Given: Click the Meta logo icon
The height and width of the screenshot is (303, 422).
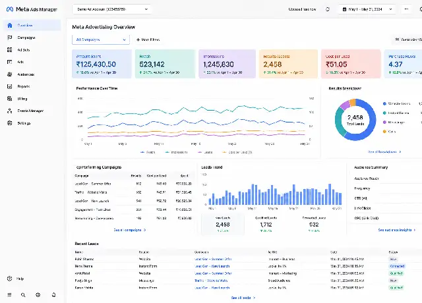Looking at the screenshot, I should (x=10, y=9).
